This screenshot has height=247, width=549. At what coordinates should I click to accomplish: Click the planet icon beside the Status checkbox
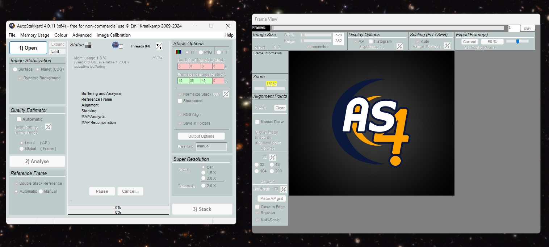[116, 45]
